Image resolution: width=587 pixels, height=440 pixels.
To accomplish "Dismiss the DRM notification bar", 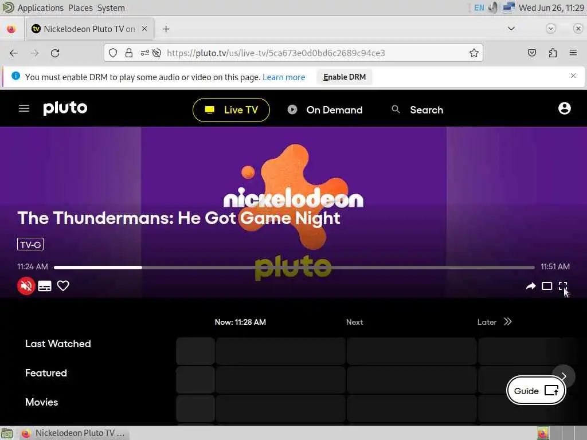I will (573, 76).
